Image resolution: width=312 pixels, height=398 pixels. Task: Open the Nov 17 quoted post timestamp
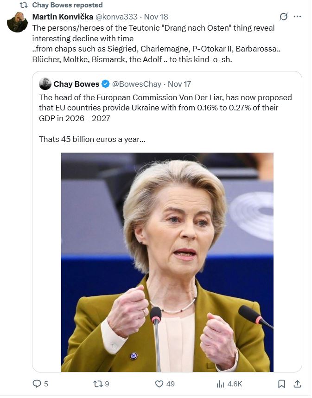click(179, 84)
